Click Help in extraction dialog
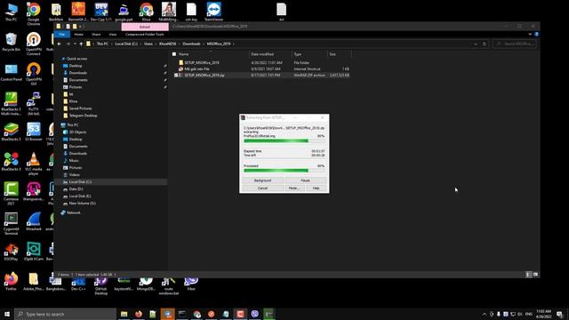The width and height of the screenshot is (569, 320). pos(316,188)
